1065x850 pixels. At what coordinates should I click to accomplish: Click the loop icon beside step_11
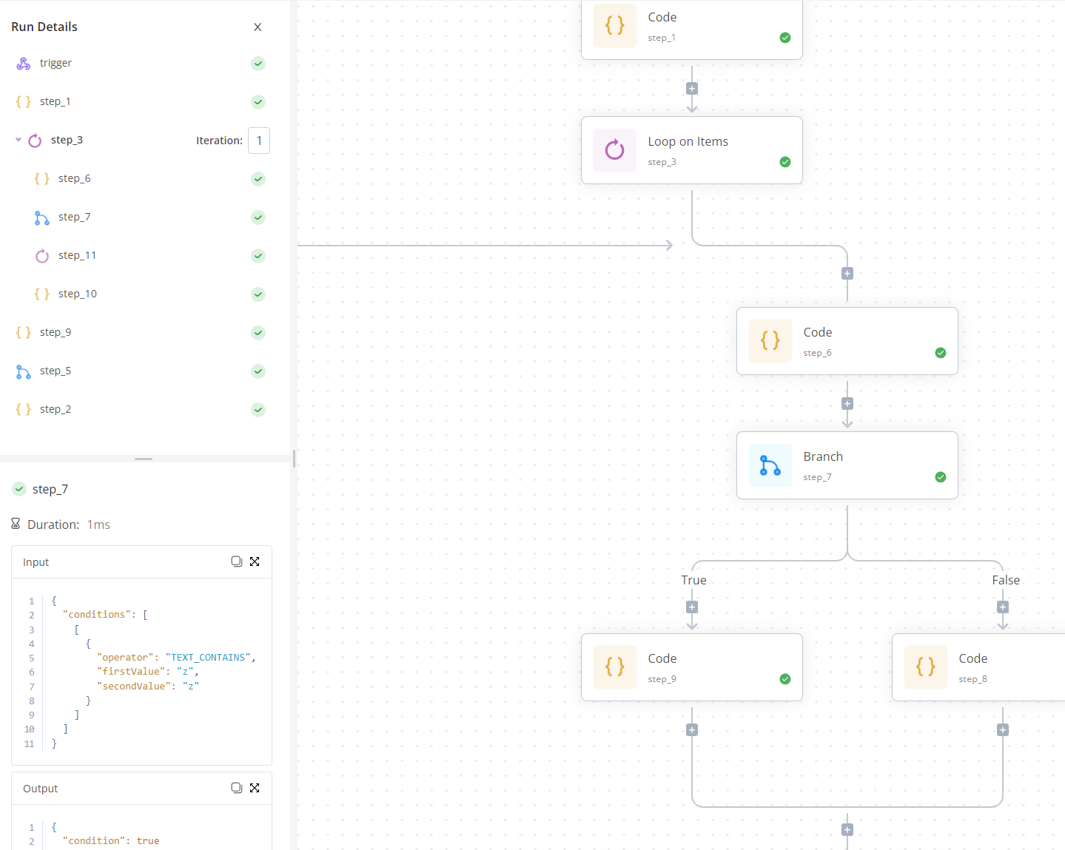[x=42, y=255]
